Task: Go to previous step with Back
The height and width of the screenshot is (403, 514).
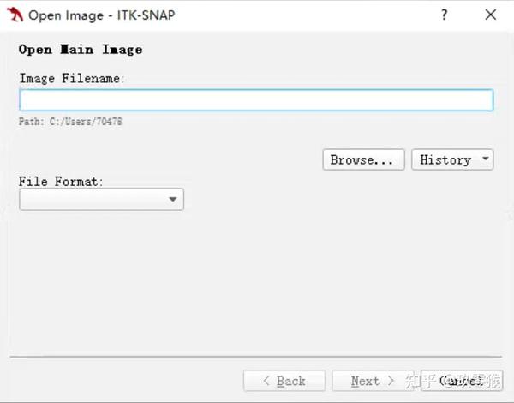Action: point(284,381)
